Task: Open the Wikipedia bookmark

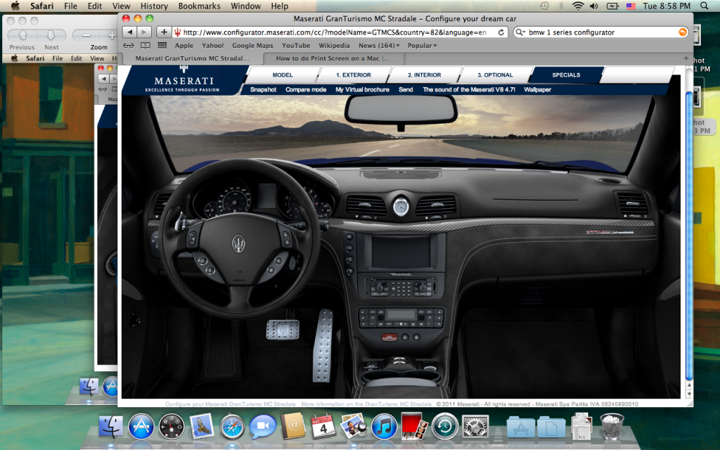Action: pos(334,46)
